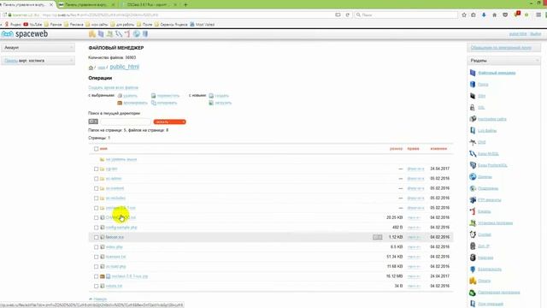Click the preview icon in the favicon.ico row
Screen dimensions: 547x308
pos(377,237)
